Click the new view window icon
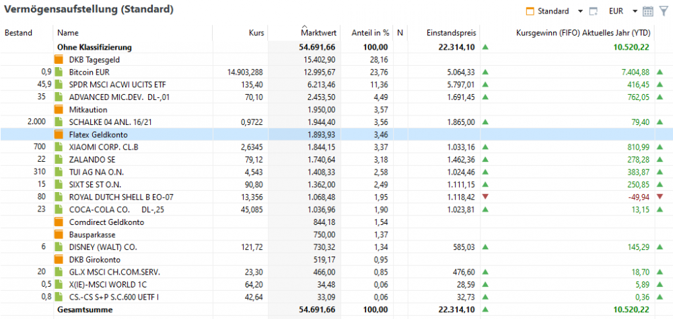Screen dimensions: 673x319 pos(593,11)
